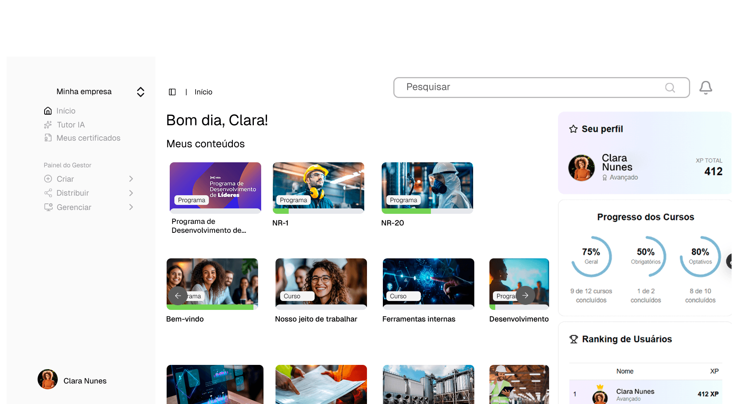Click the Início breadcrumb link
The width and height of the screenshot is (744, 404).
click(x=203, y=92)
